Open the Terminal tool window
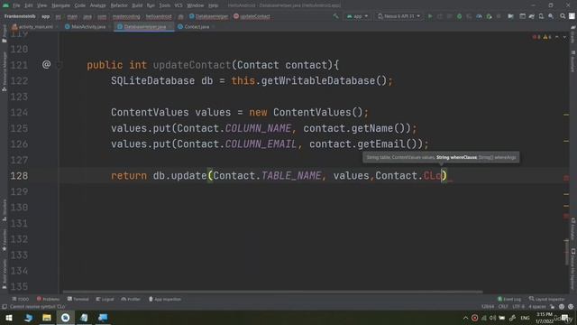This screenshot has width=577, height=325. click(78, 299)
